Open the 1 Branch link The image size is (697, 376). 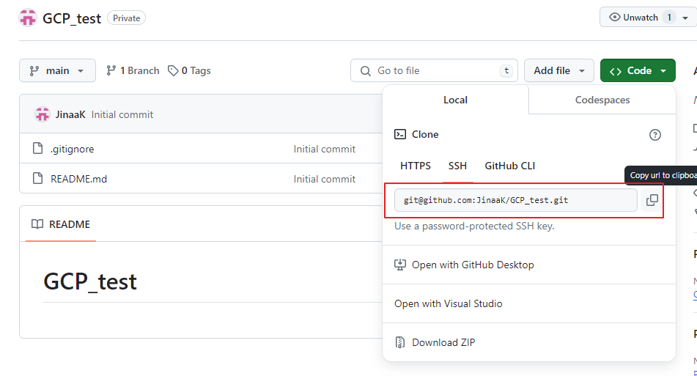(x=133, y=70)
